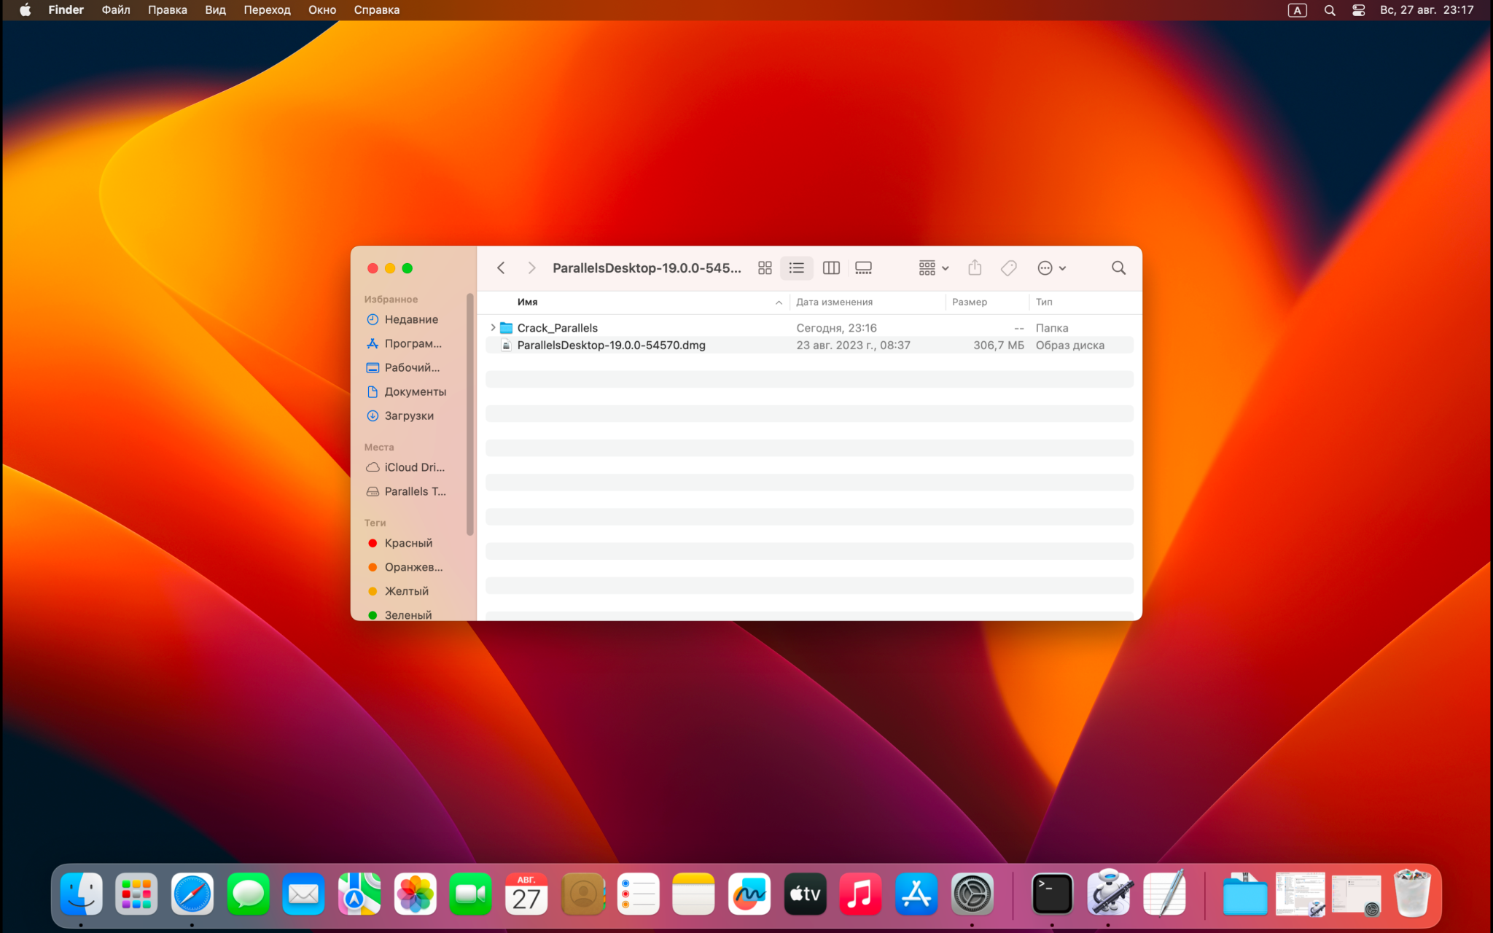
Task: Open Spotlight search from menu bar
Action: point(1330,10)
